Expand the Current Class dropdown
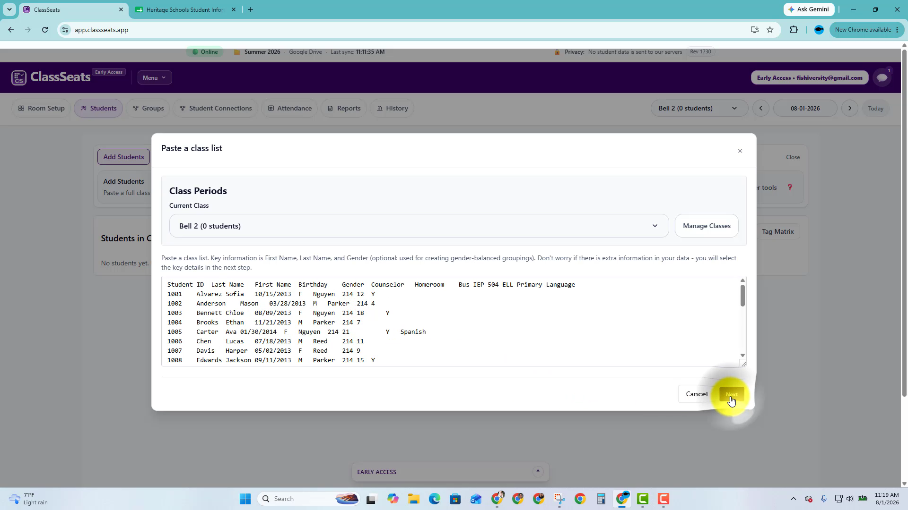 [419, 226]
